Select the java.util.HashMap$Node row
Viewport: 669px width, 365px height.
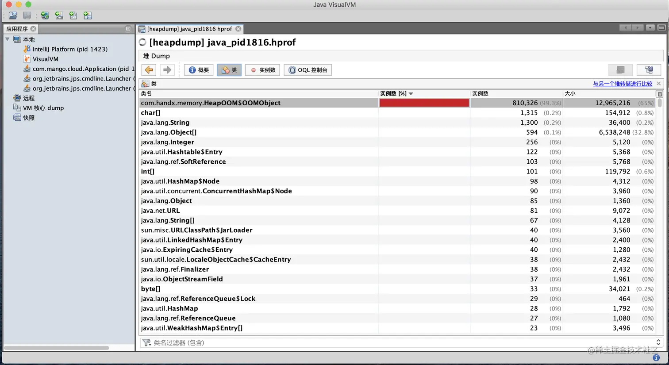point(398,181)
